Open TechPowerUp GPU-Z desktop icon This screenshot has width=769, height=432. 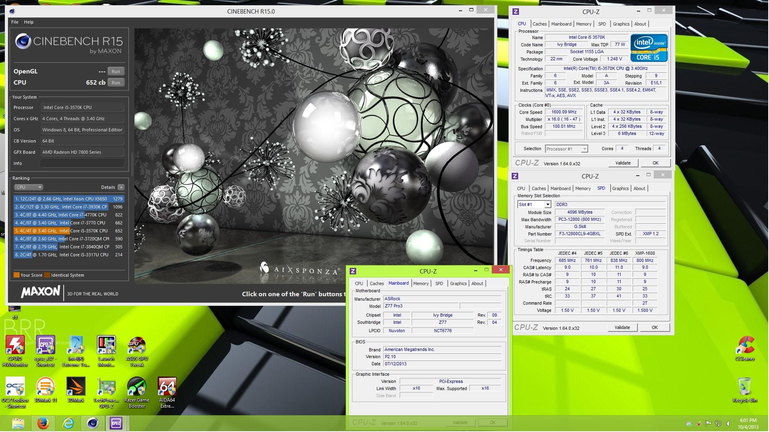(106, 393)
